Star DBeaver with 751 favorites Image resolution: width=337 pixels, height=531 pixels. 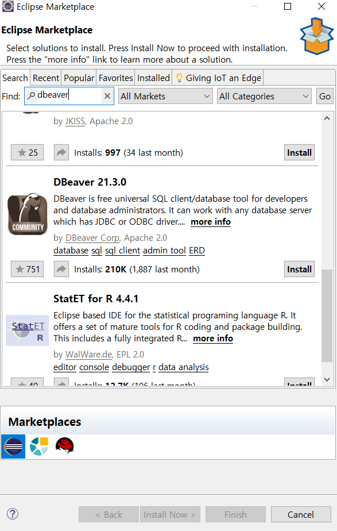pos(28,269)
